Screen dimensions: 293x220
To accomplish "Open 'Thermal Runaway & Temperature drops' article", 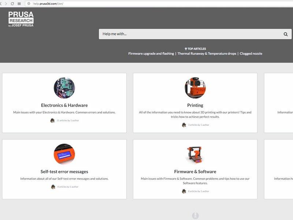I will pyautogui.click(x=207, y=54).
